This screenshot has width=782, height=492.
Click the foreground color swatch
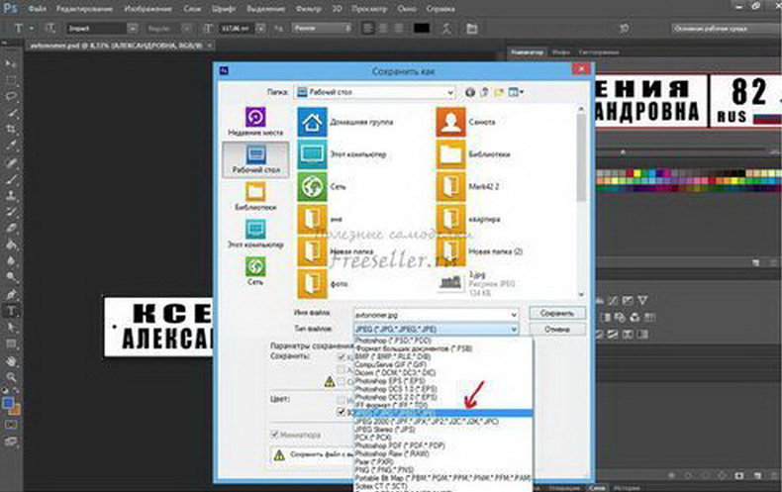click(x=8, y=403)
